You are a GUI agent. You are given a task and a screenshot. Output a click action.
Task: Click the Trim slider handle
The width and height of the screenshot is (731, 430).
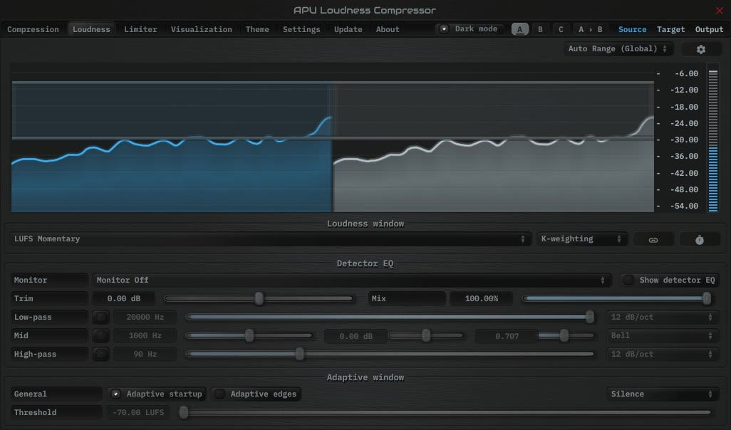259,298
